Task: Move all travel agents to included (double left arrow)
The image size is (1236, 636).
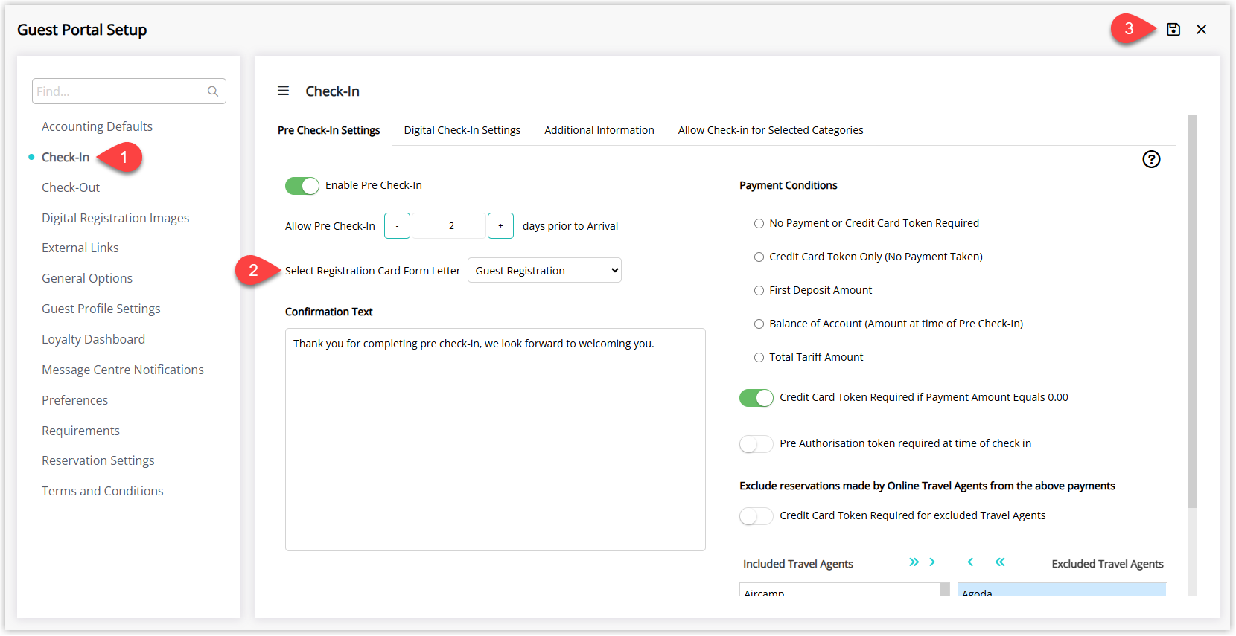Action: click(x=1000, y=562)
